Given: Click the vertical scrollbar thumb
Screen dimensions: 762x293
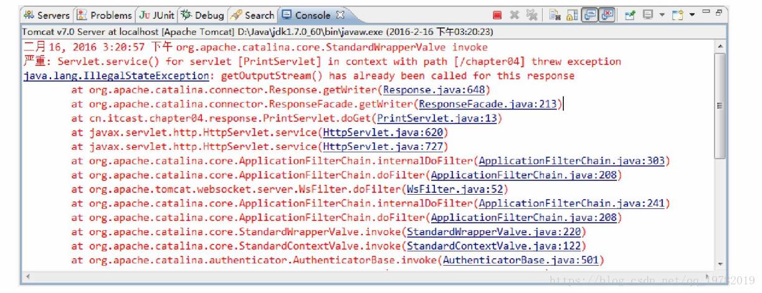Looking at the screenshot, I should [720, 106].
